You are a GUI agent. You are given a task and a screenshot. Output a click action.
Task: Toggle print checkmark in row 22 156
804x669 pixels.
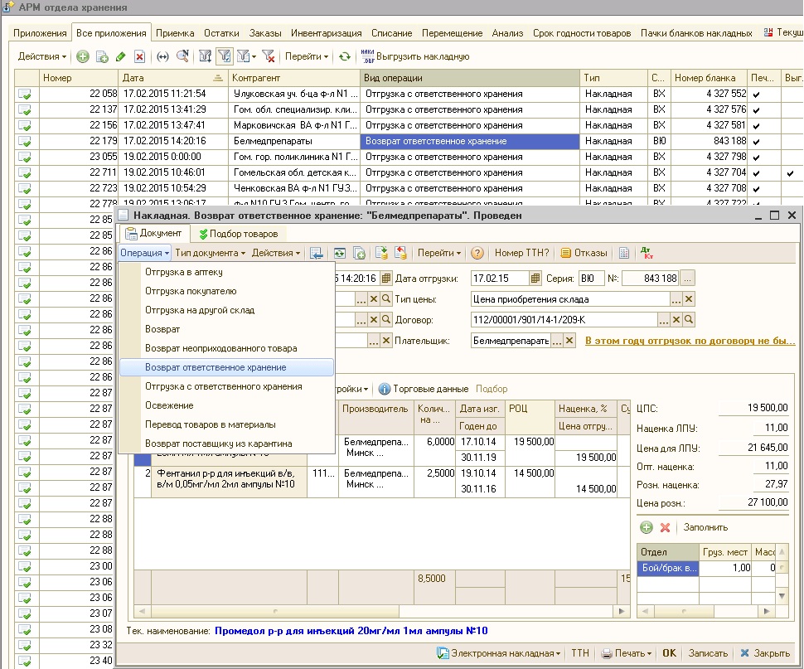(x=756, y=125)
